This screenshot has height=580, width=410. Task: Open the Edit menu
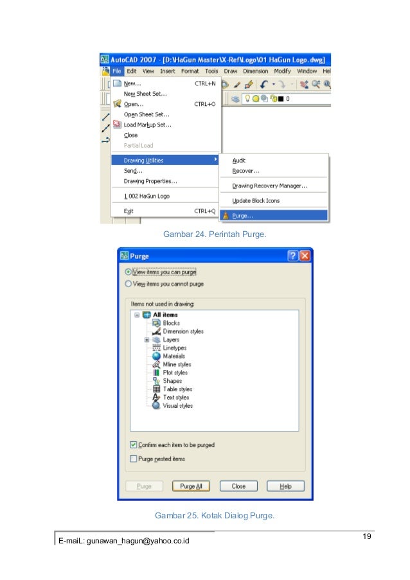pos(131,71)
